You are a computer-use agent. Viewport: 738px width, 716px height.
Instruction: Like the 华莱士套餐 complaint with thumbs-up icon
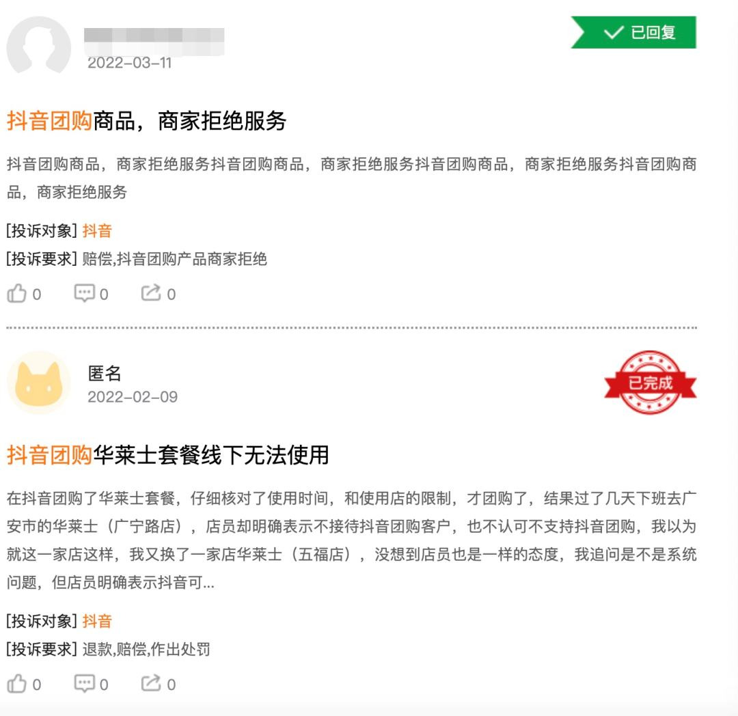[17, 684]
